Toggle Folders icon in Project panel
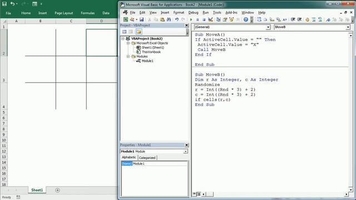The image size is (356, 200). click(139, 32)
